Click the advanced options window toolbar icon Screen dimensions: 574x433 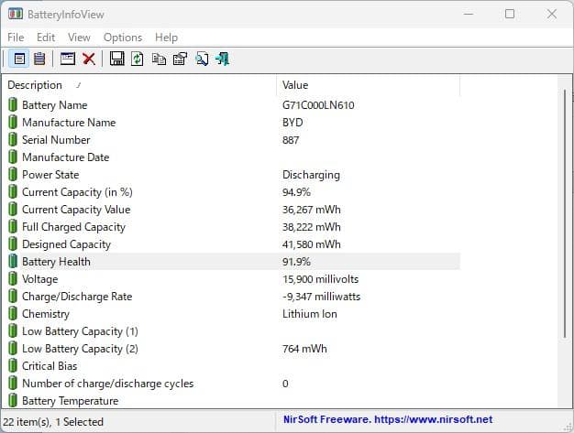(x=67, y=60)
